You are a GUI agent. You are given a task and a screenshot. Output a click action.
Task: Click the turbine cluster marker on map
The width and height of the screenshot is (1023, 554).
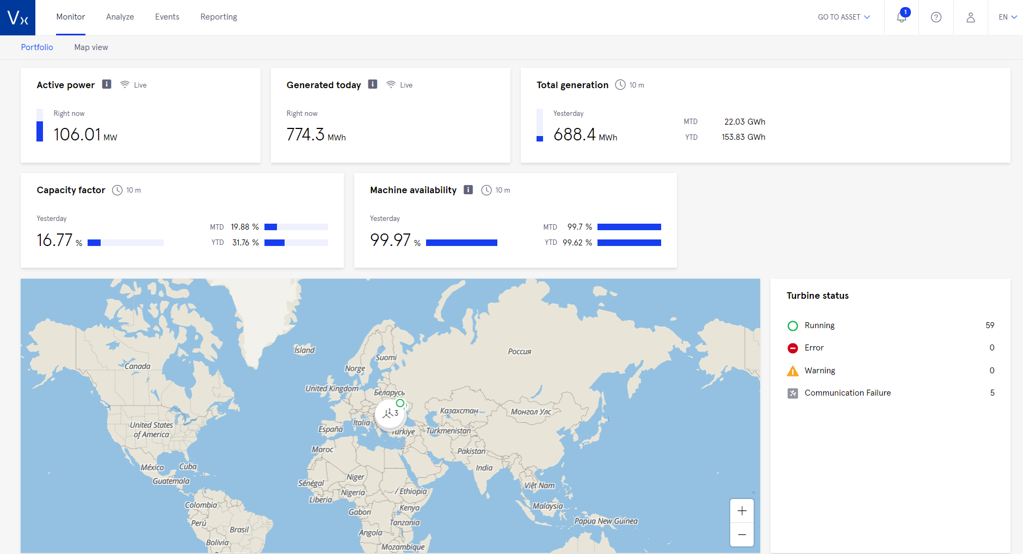(x=390, y=415)
